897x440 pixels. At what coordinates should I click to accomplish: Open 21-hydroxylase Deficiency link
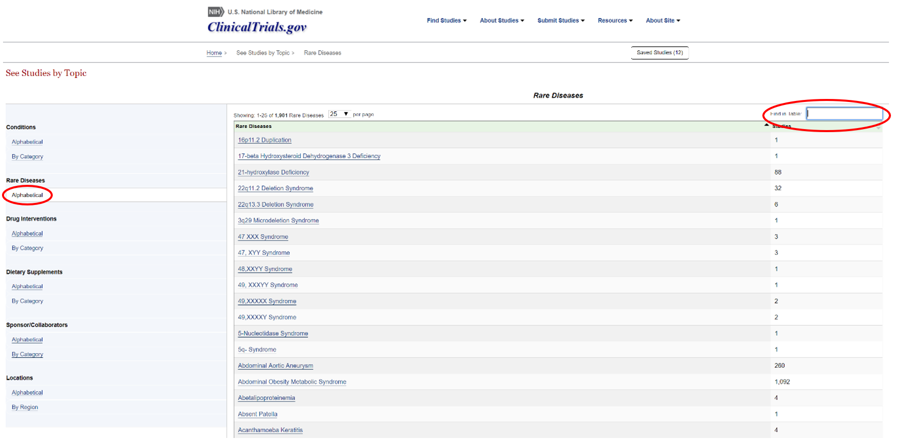(x=273, y=172)
